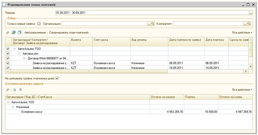
Task: Click the move up arrow icon
Action: point(15,90)
